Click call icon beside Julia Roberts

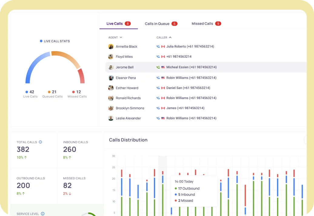click(x=158, y=46)
